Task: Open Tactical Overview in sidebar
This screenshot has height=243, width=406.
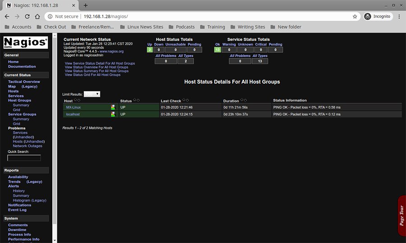Action: click(x=24, y=81)
